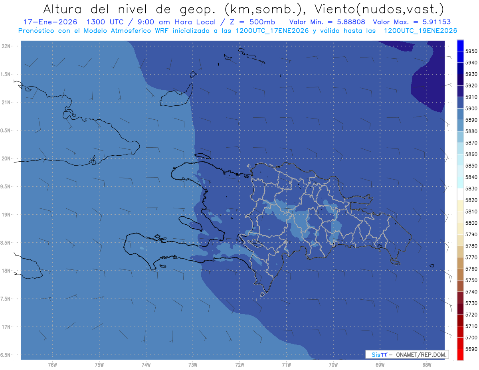Click the legend value 5730
479x370 pixels.
(471, 303)
